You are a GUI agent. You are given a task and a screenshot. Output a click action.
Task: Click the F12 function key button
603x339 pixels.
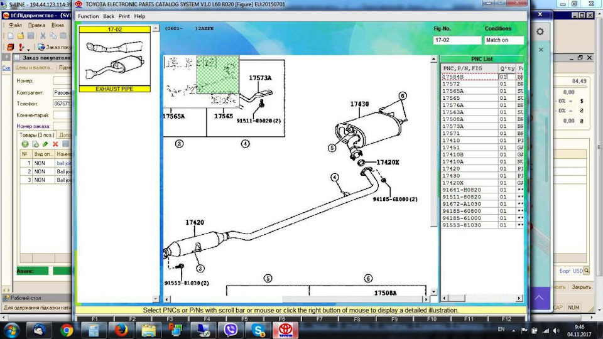(506, 319)
